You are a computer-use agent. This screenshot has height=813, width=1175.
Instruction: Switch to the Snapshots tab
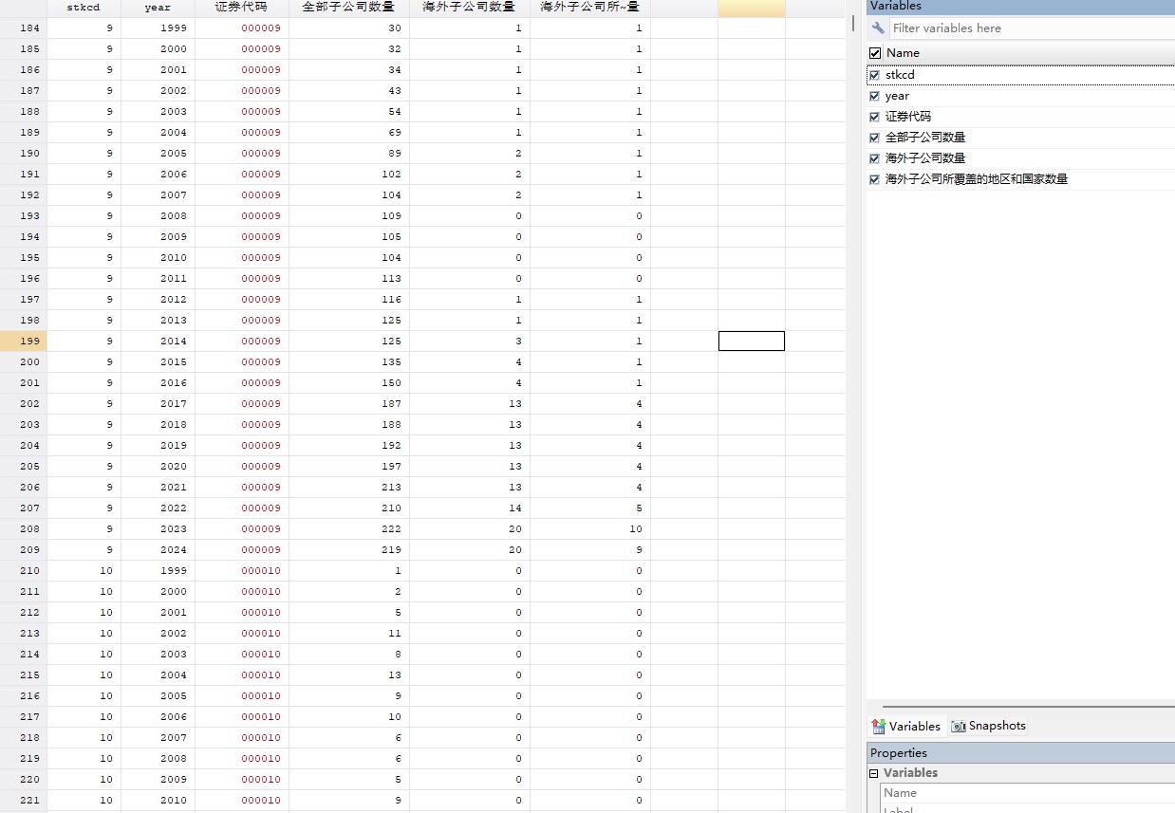[988, 726]
